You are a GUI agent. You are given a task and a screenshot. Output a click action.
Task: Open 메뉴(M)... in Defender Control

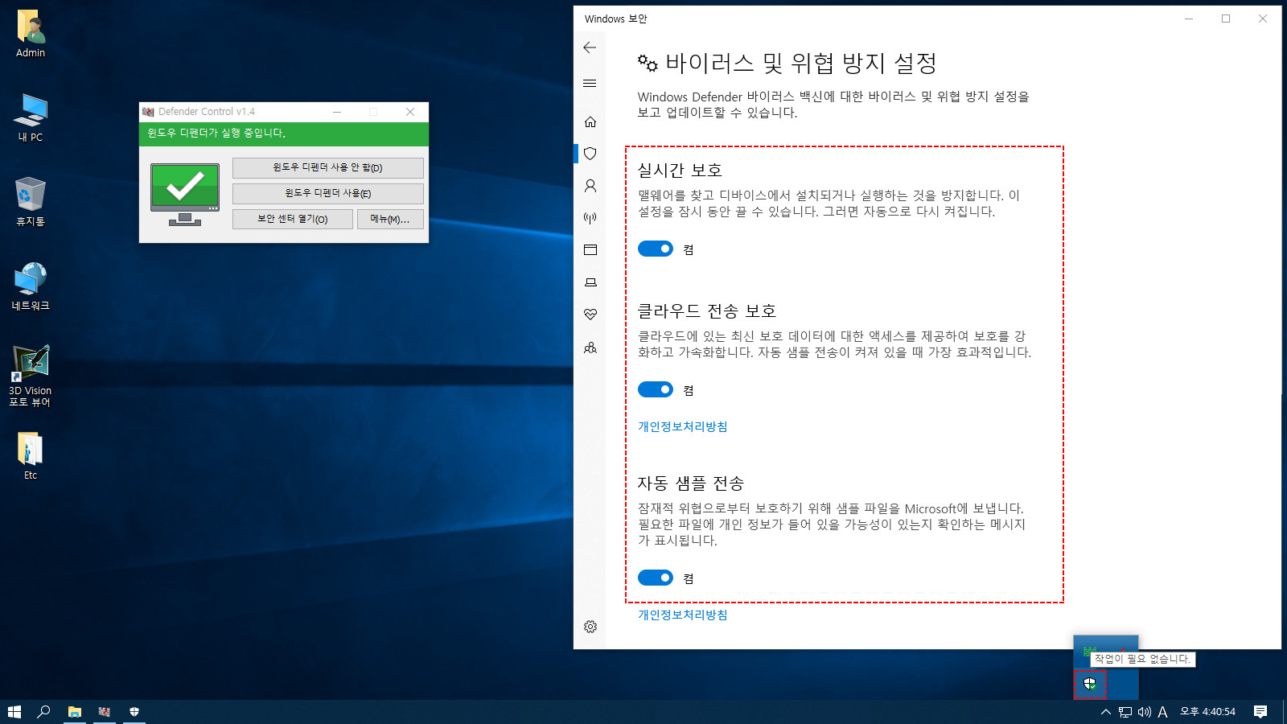[x=390, y=219]
